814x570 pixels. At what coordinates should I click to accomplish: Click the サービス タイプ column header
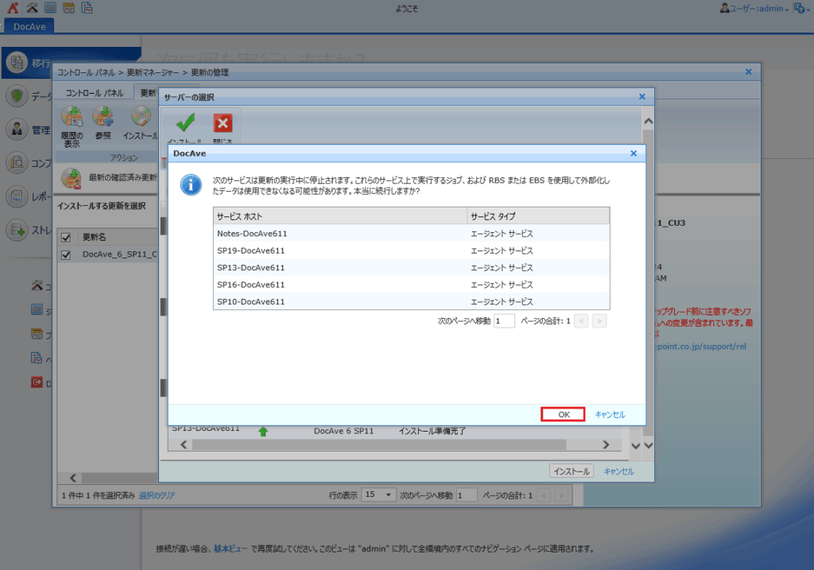click(538, 216)
